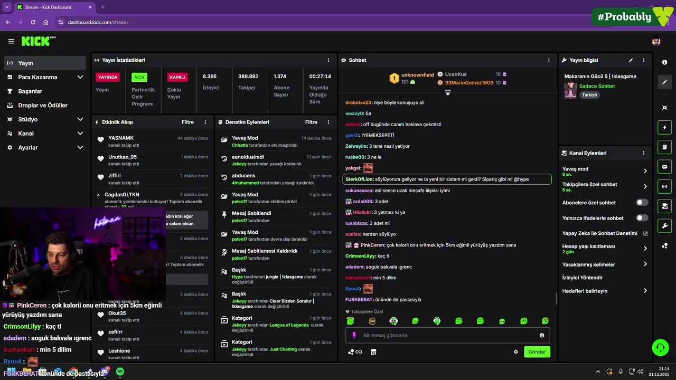Toggle the lightning activity panel in the right rail
Viewport: 676px width, 380px height.
click(664, 127)
